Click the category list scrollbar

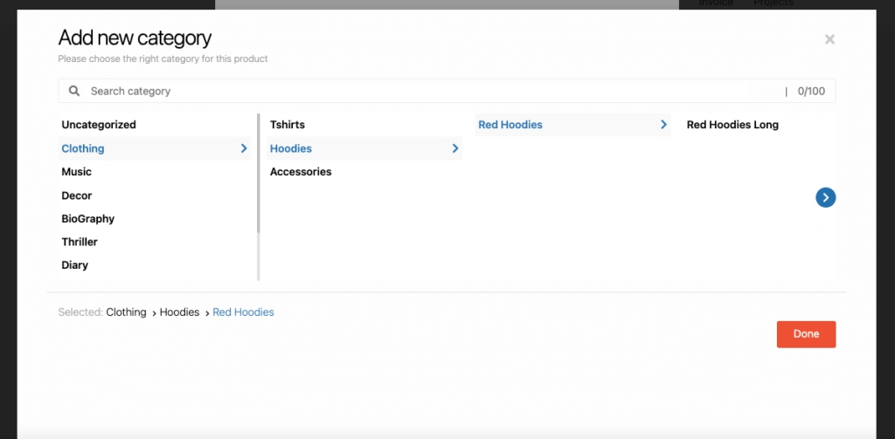click(x=258, y=174)
